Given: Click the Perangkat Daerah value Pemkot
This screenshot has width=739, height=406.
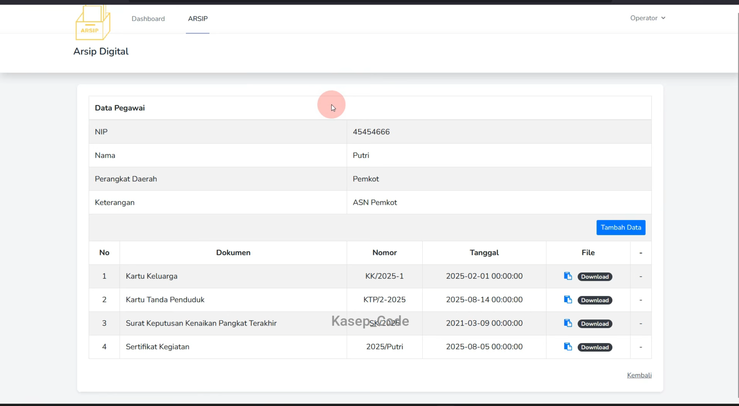Looking at the screenshot, I should (366, 179).
